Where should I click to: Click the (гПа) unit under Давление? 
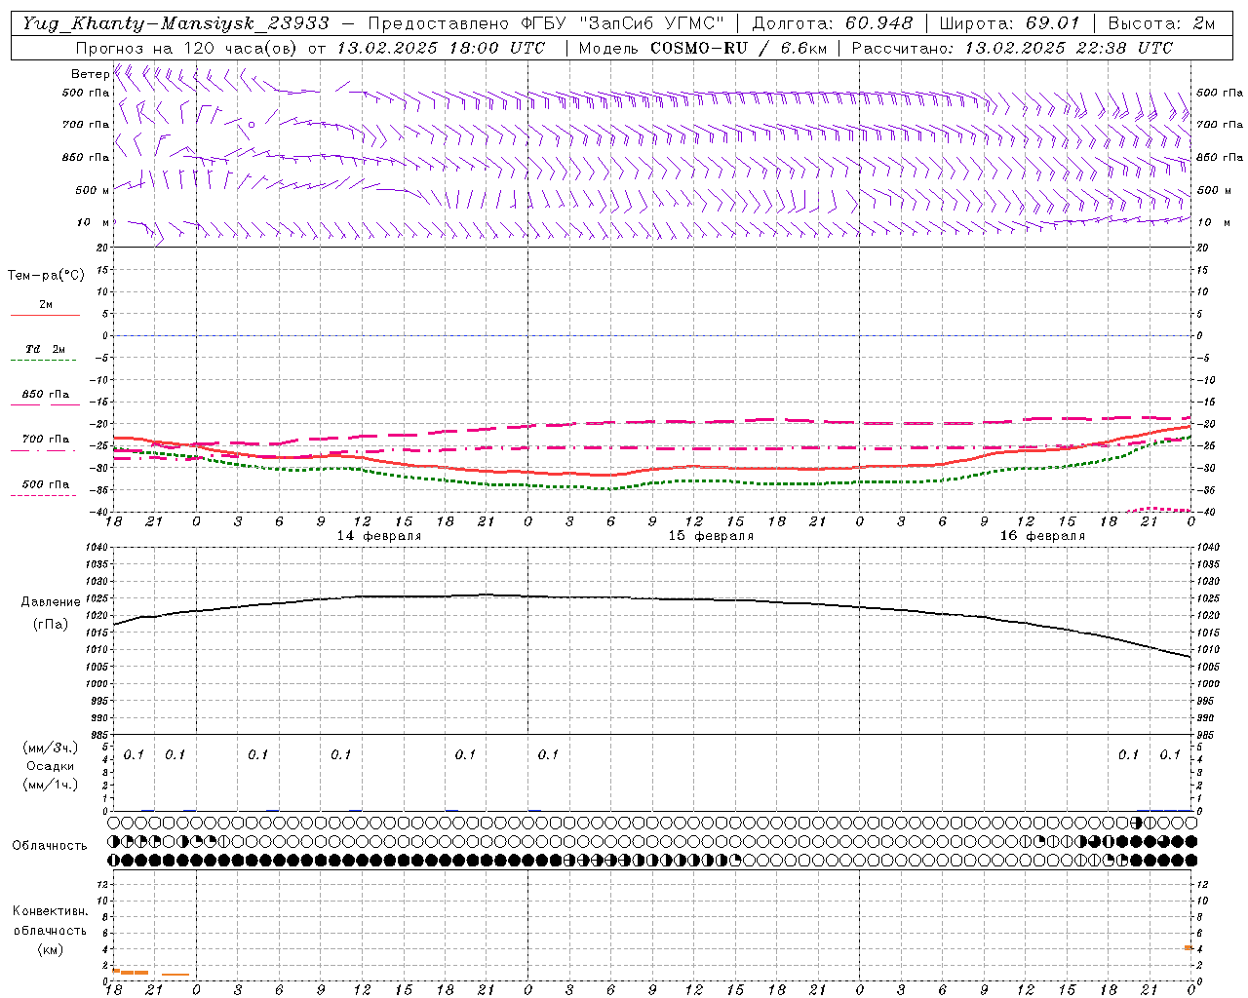[51, 625]
